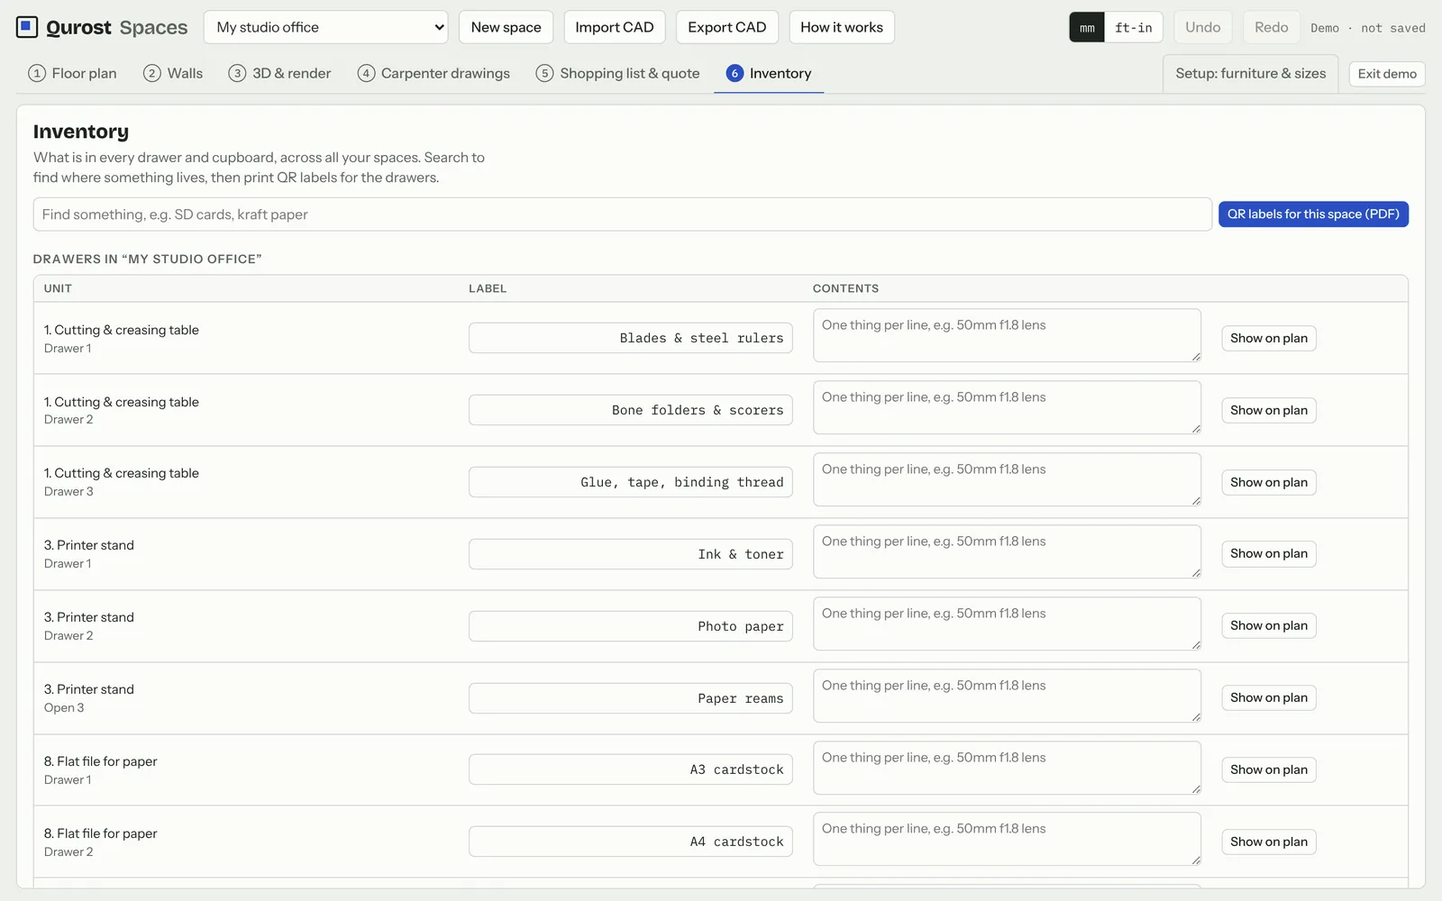1442x901 pixels.
Task: Edit the Photo paper label field
Action: point(631,626)
